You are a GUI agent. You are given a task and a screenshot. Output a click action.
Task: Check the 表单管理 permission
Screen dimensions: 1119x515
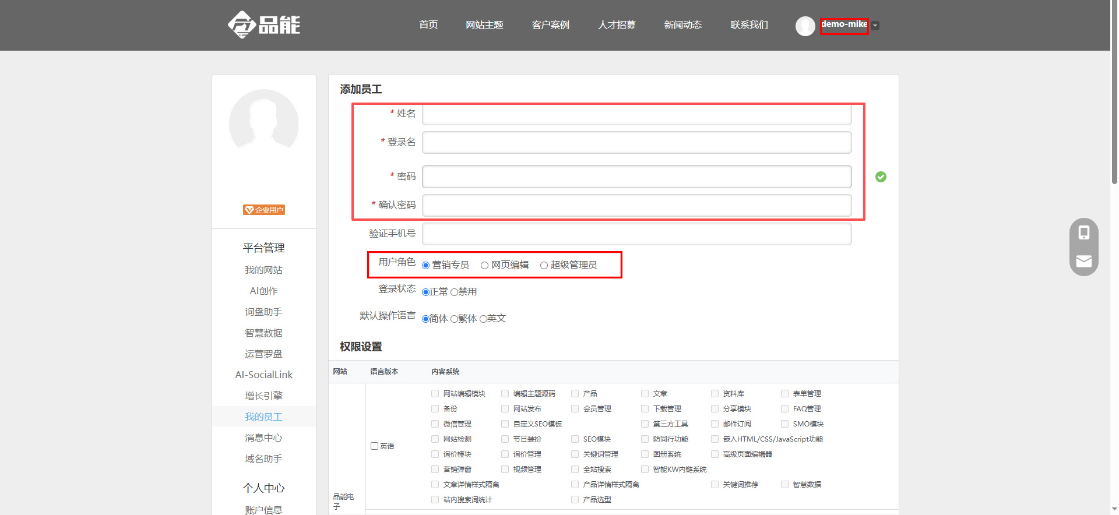[x=784, y=393]
